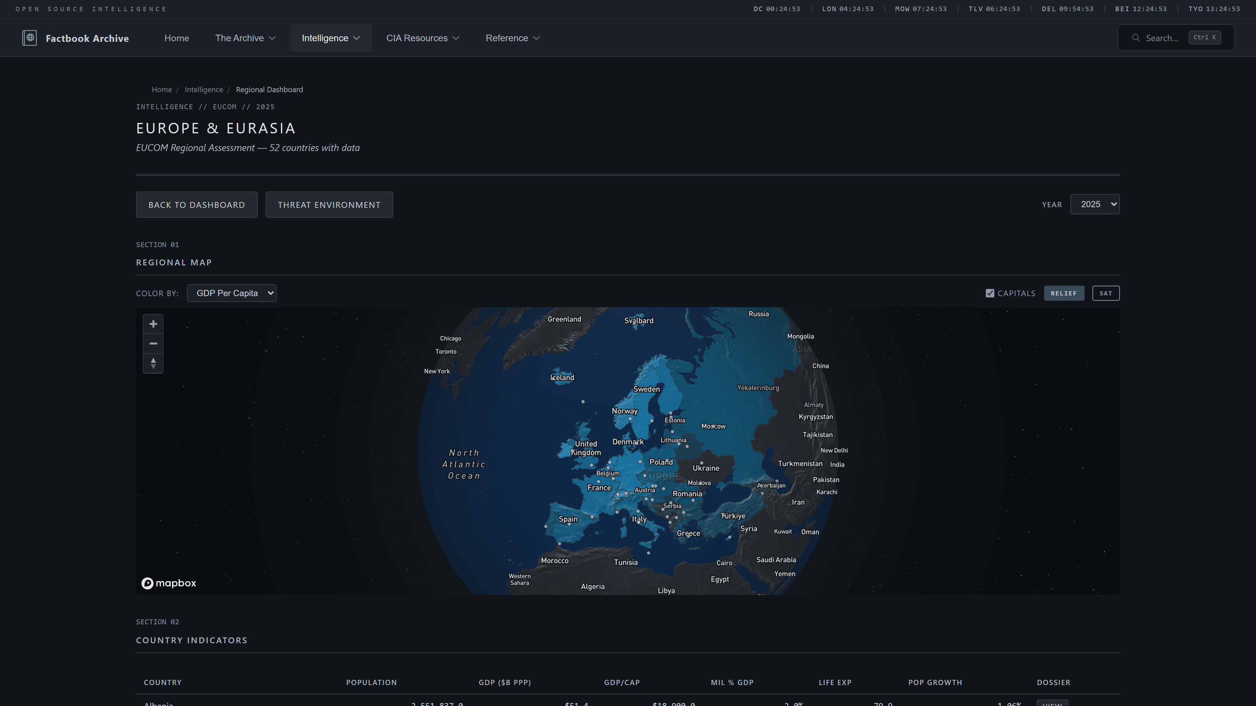
Task: Click the Factbook Archive logo icon
Action: tap(29, 38)
